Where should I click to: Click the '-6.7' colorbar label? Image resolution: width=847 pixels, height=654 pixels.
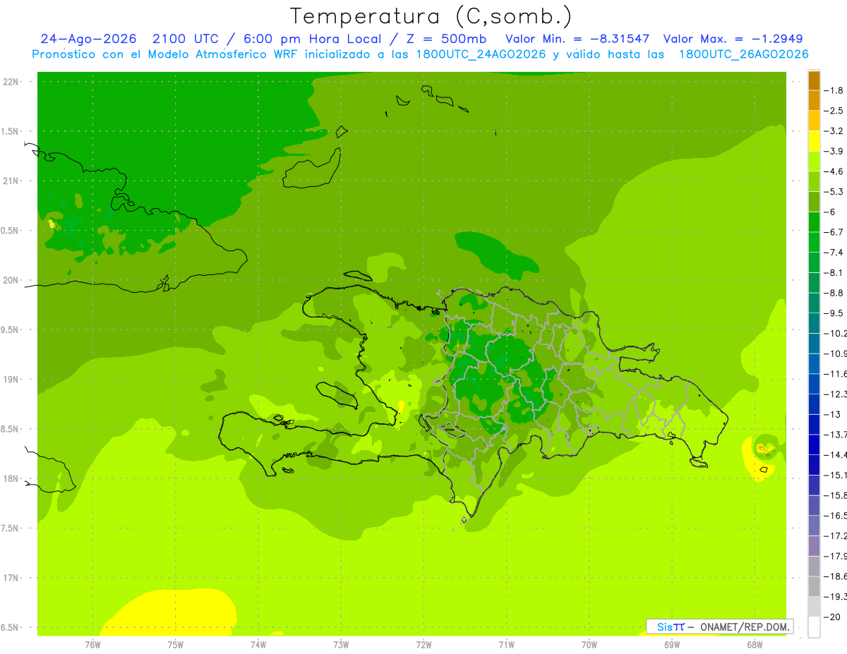834,232
